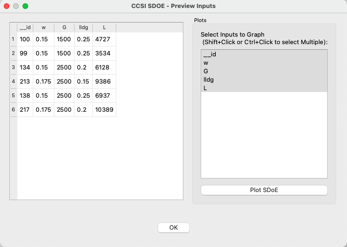The height and width of the screenshot is (247, 347).
Task: Select row header 1 in the table
Action: click(13, 39)
